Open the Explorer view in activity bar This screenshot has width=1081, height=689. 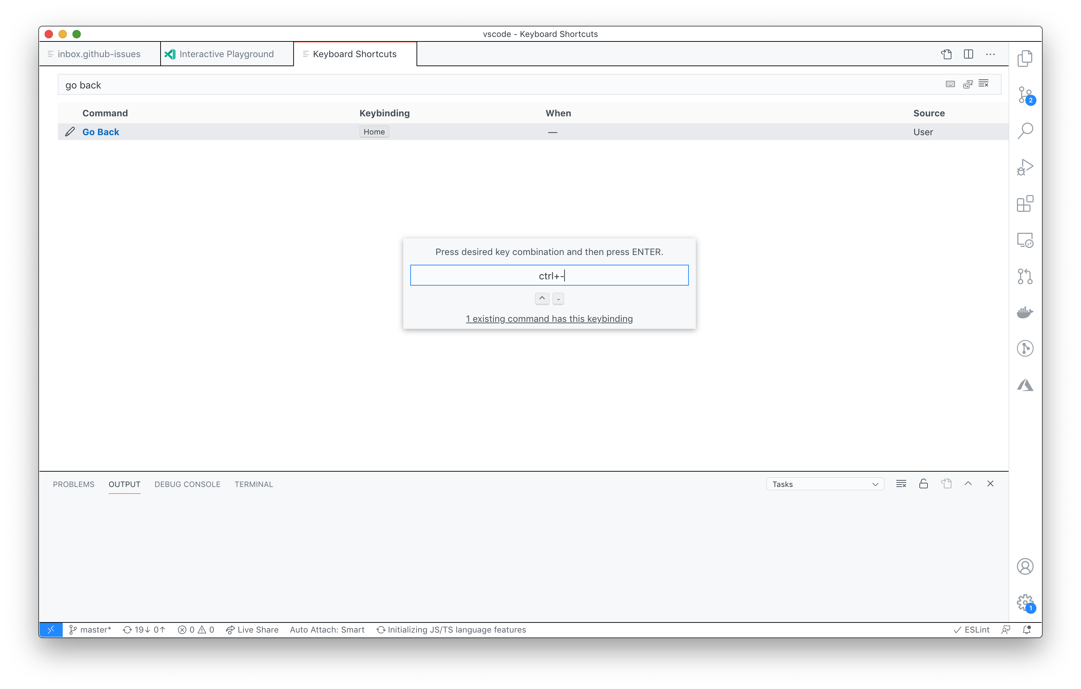click(x=1025, y=59)
